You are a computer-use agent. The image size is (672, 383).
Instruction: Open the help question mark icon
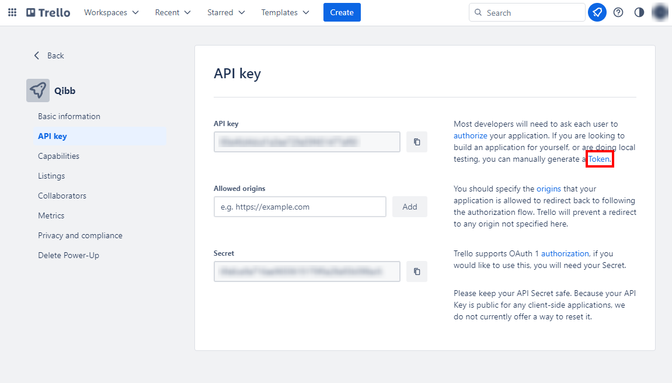(x=618, y=12)
